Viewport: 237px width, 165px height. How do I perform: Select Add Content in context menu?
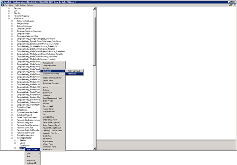[32, 149]
